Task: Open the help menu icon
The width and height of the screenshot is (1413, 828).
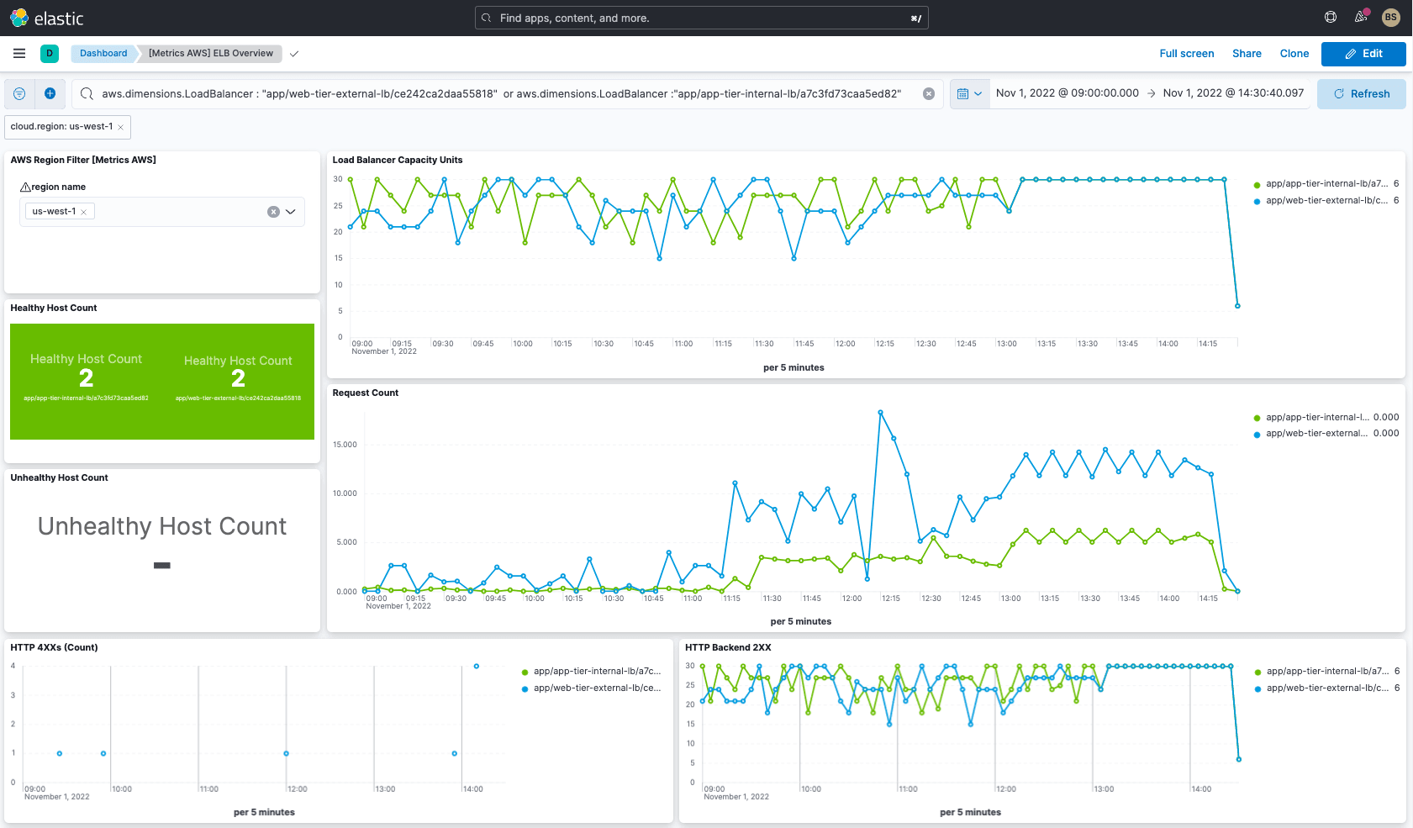Action: pyautogui.click(x=1331, y=18)
